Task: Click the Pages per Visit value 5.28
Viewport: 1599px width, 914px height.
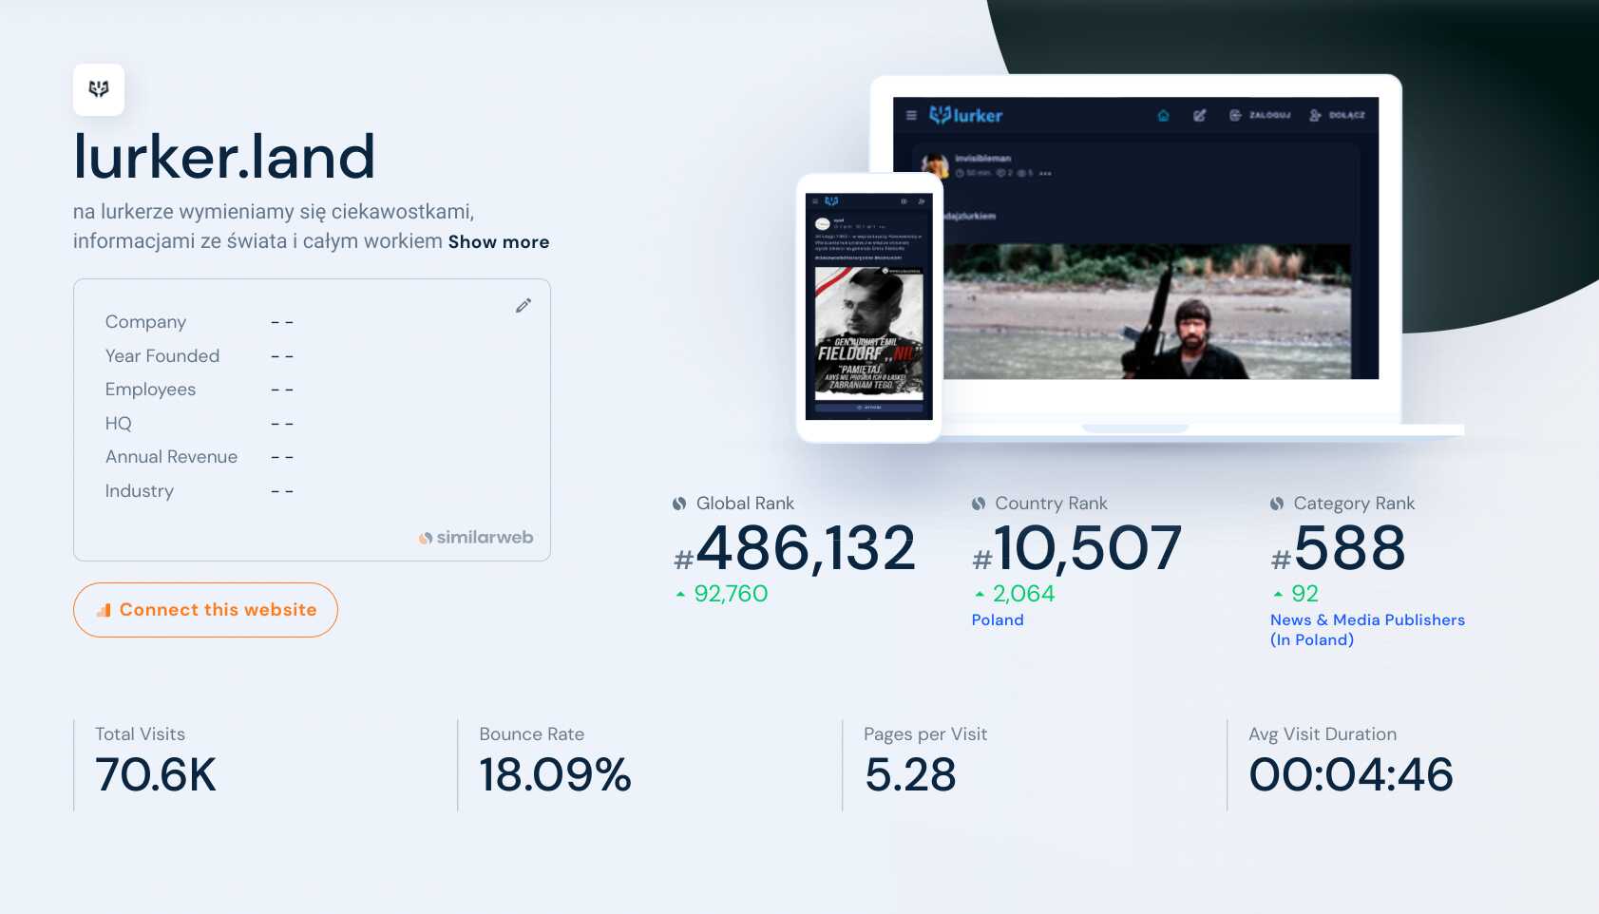Action: click(910, 774)
